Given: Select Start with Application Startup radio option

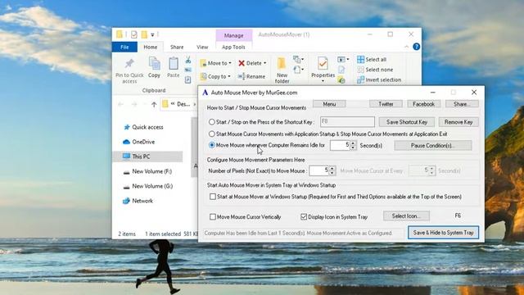Looking at the screenshot, I should pyautogui.click(x=211, y=134).
